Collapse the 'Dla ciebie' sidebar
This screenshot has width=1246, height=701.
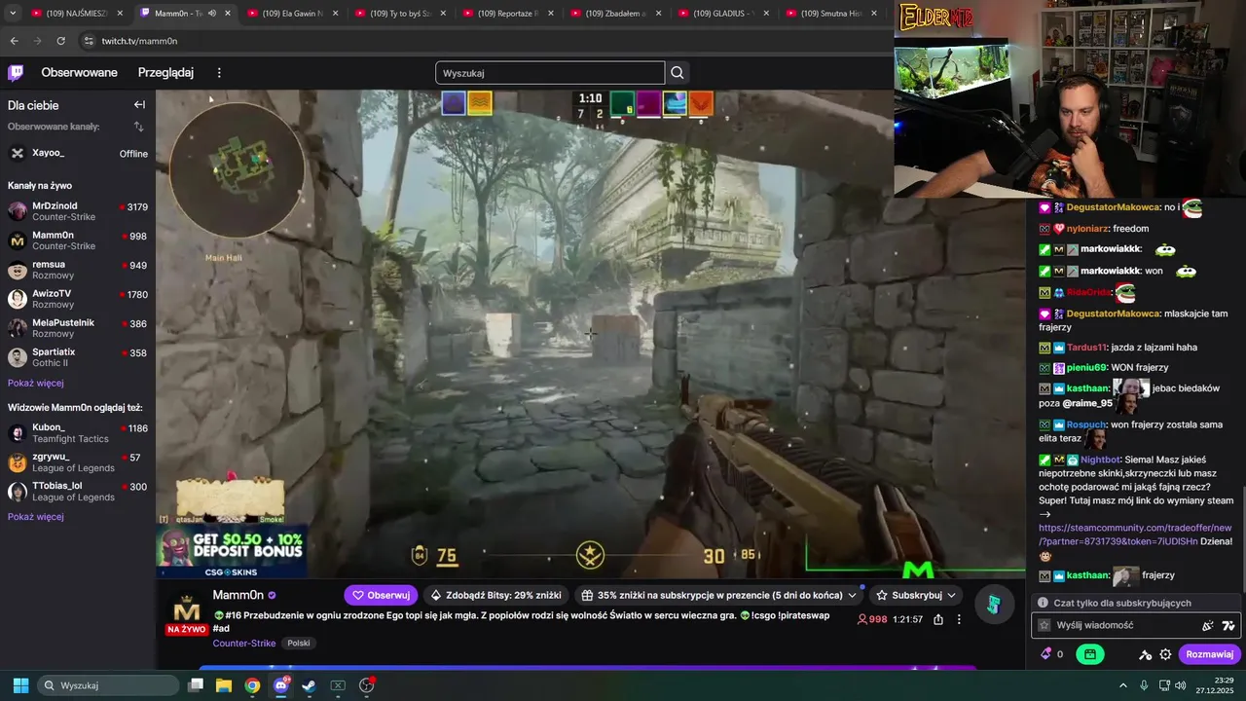(x=139, y=105)
